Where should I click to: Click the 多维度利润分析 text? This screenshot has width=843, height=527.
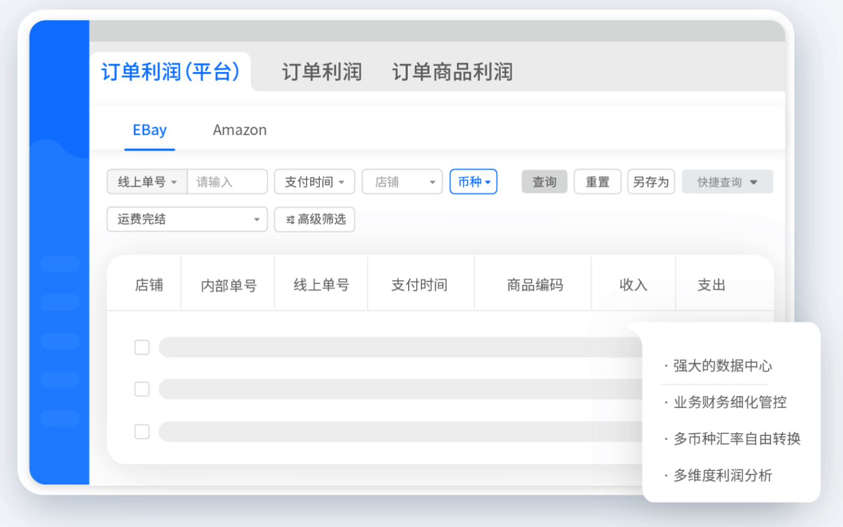click(x=723, y=476)
